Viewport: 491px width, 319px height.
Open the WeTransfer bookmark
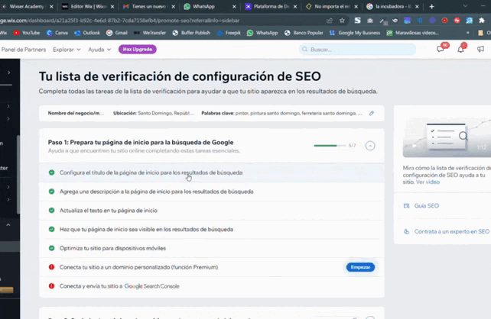click(x=150, y=33)
